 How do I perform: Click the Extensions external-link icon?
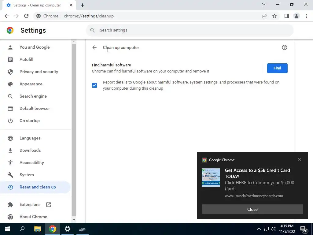pyautogui.click(x=49, y=205)
